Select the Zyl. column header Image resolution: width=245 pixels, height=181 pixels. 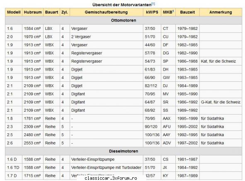pos(65,12)
